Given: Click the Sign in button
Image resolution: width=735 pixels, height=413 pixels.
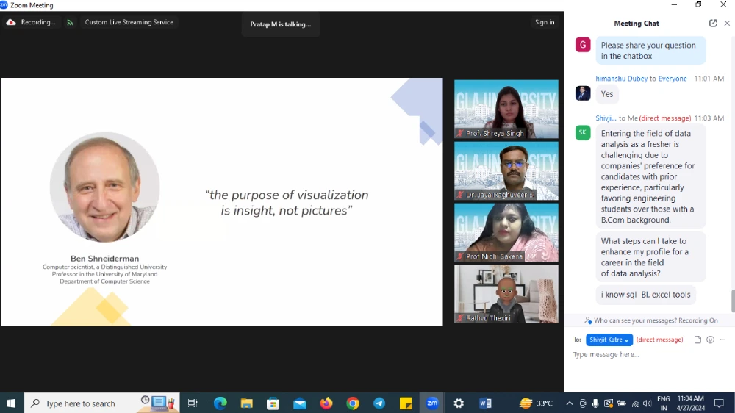Looking at the screenshot, I should pos(545,22).
